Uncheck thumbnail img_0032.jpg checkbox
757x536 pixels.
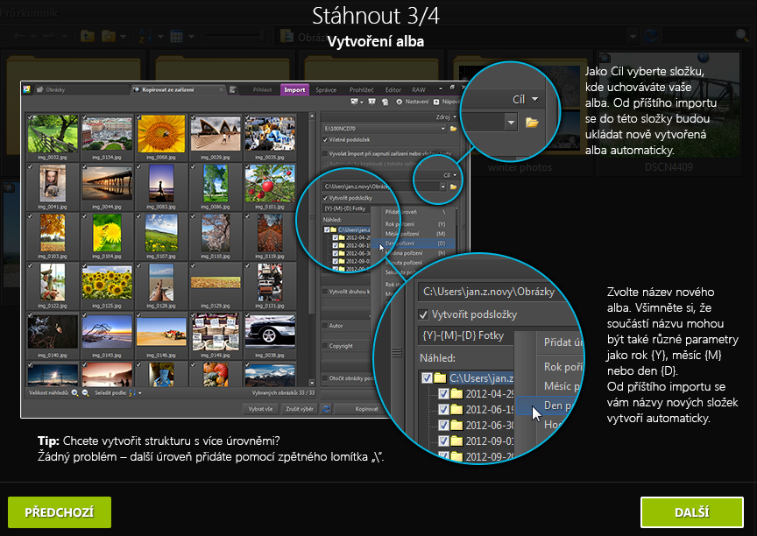click(x=31, y=117)
